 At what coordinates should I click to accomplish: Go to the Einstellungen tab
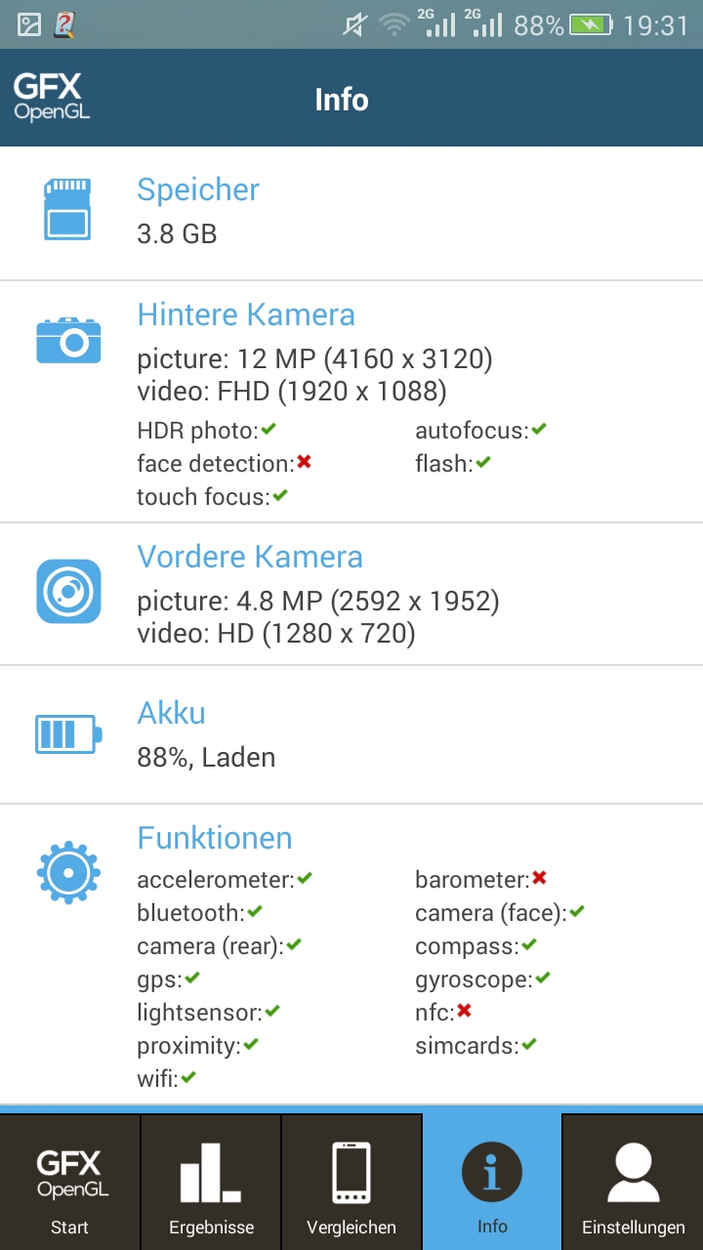tap(633, 1182)
